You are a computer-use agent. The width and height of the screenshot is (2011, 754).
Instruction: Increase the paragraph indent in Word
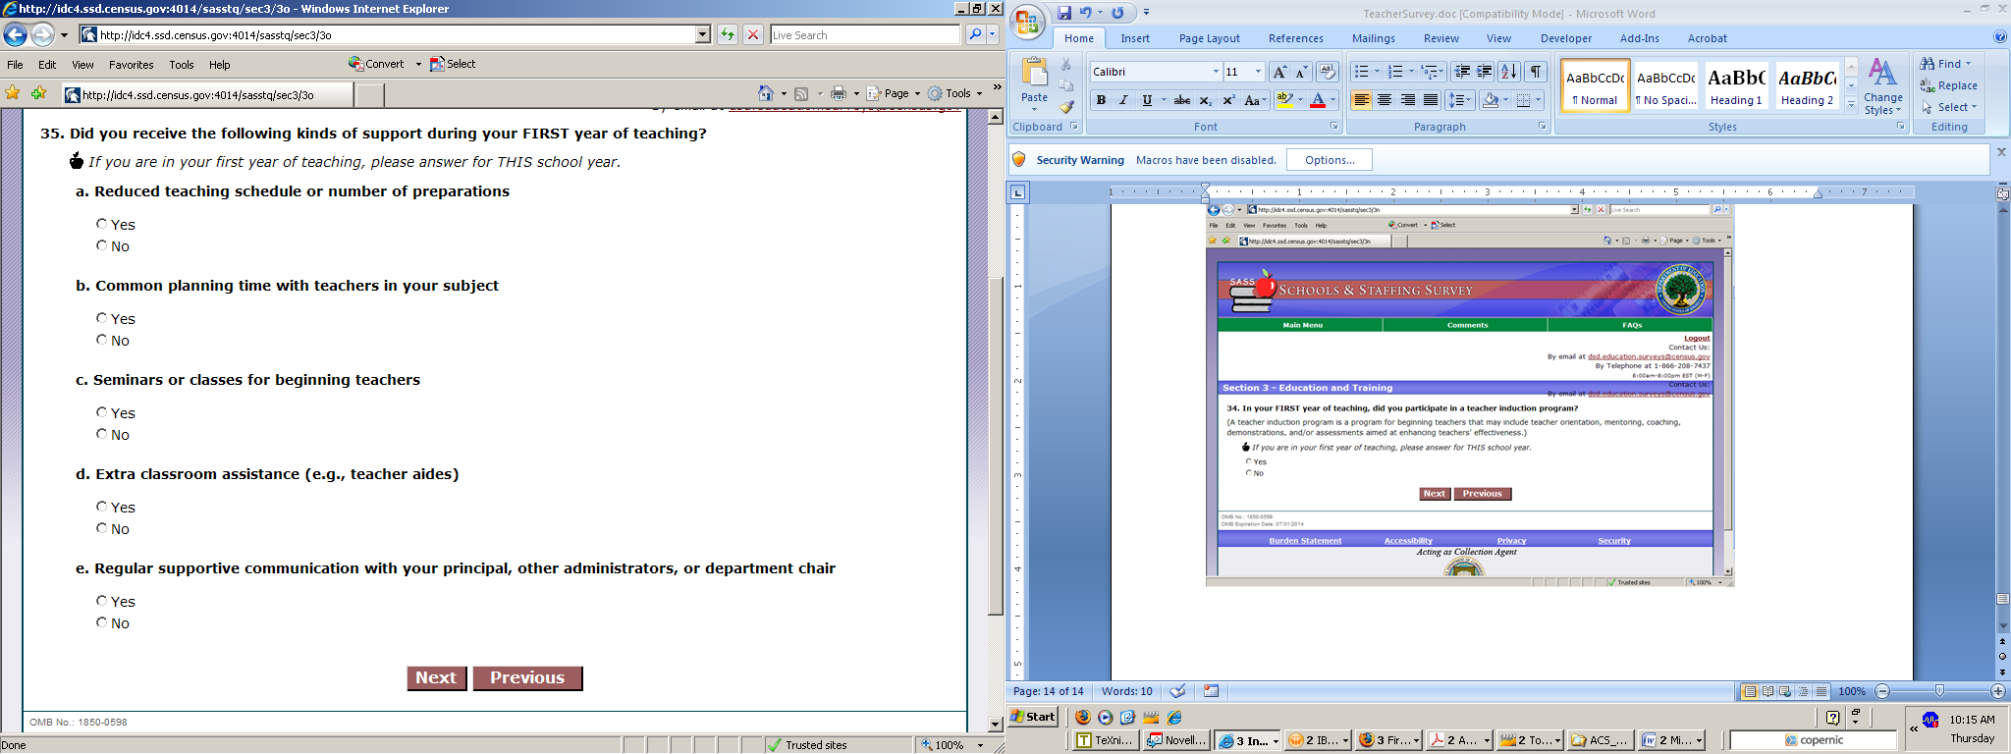[1485, 72]
